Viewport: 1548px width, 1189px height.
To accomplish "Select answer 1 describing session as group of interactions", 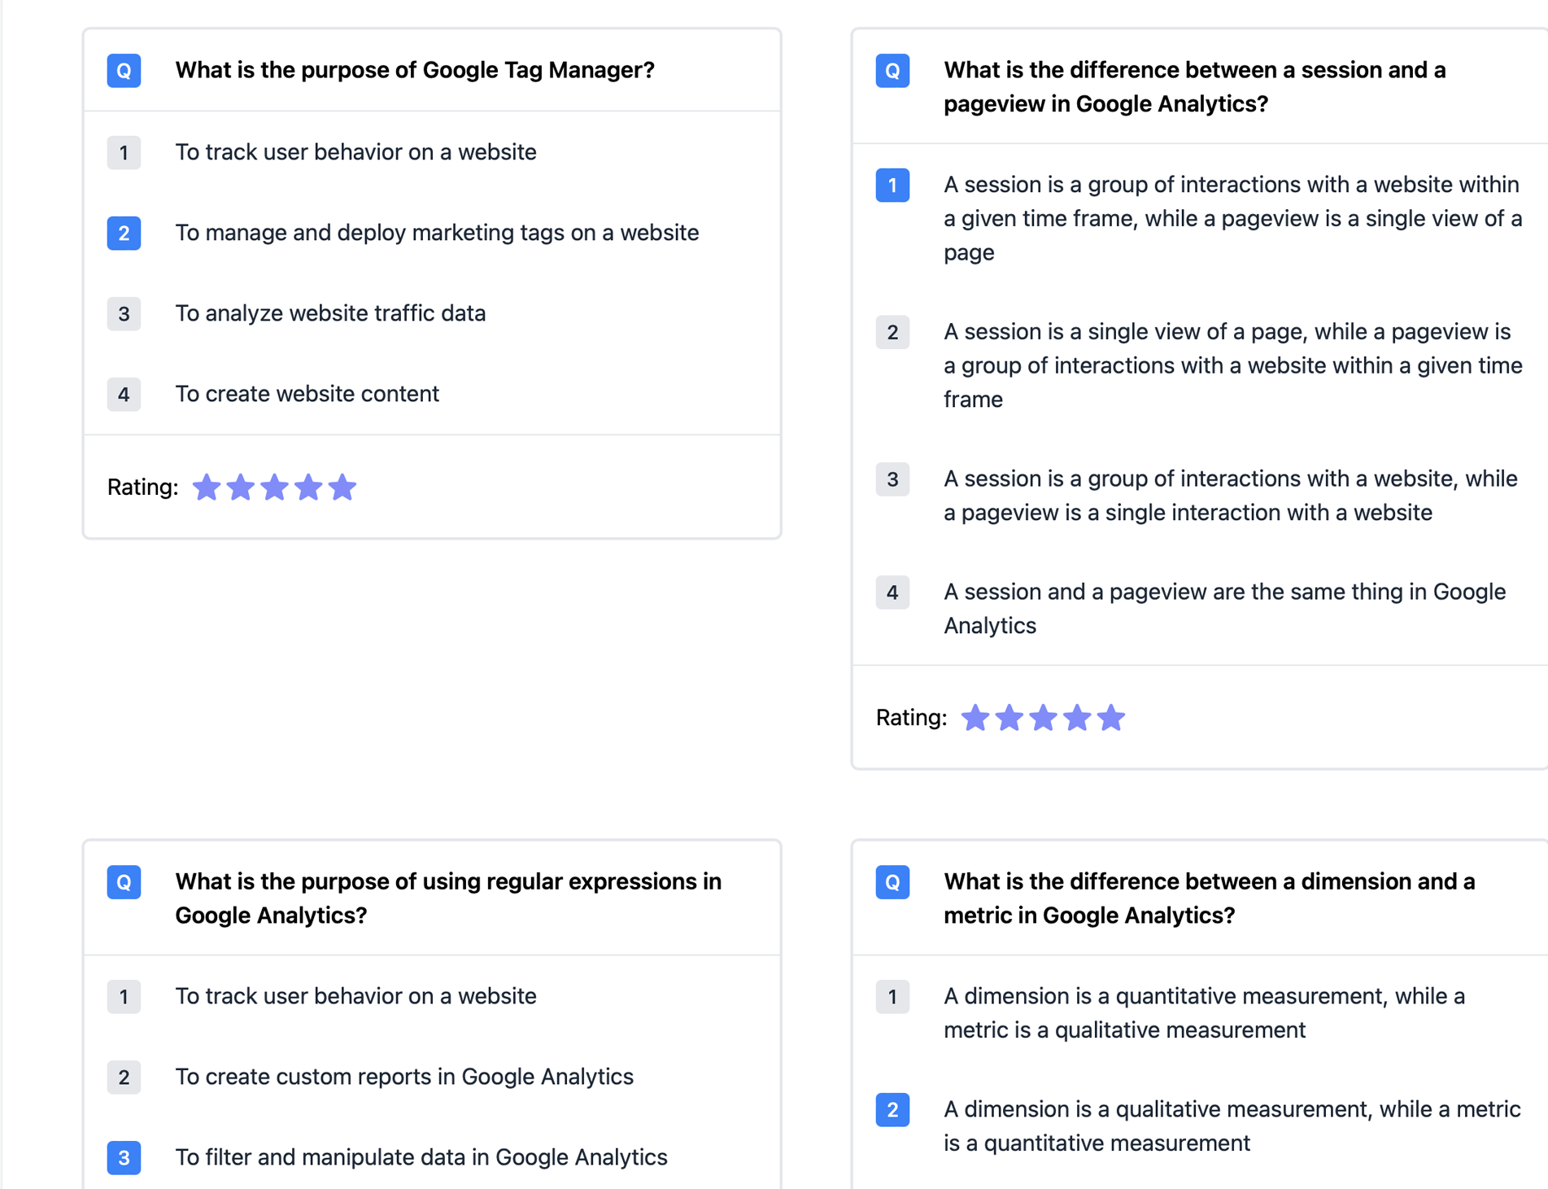I will pyautogui.click(x=1232, y=218).
